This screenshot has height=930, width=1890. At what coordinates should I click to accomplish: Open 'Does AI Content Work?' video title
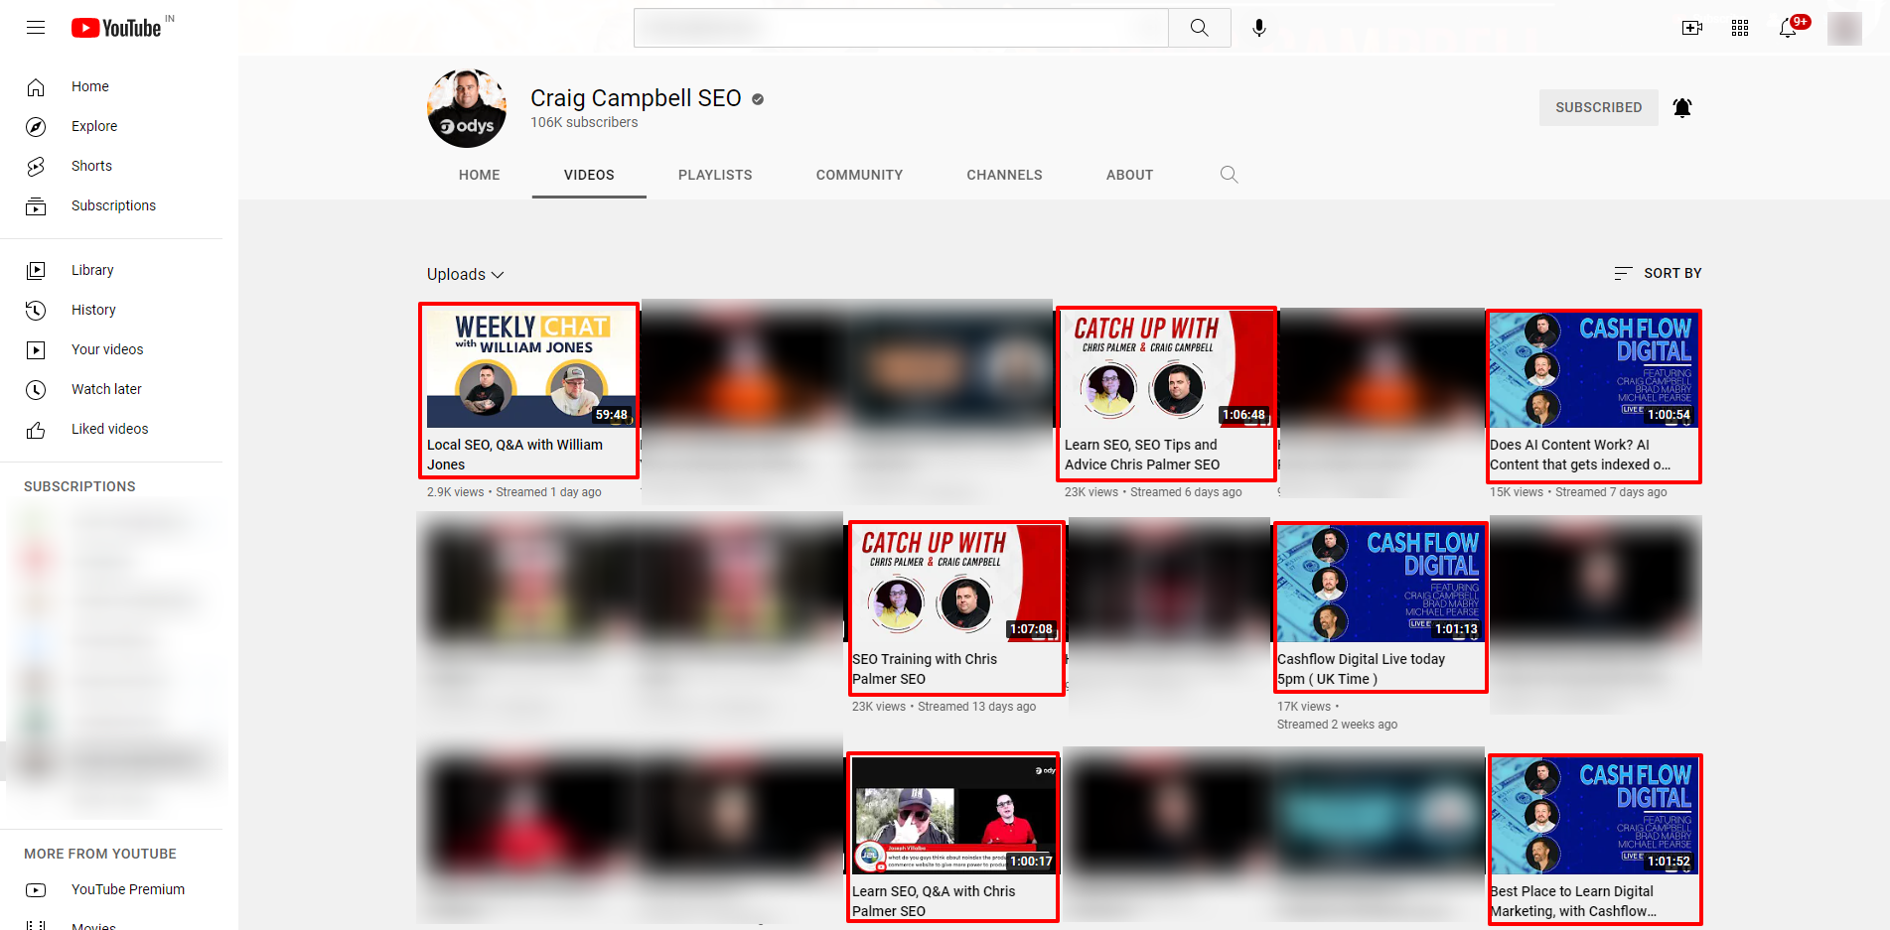tap(1580, 455)
